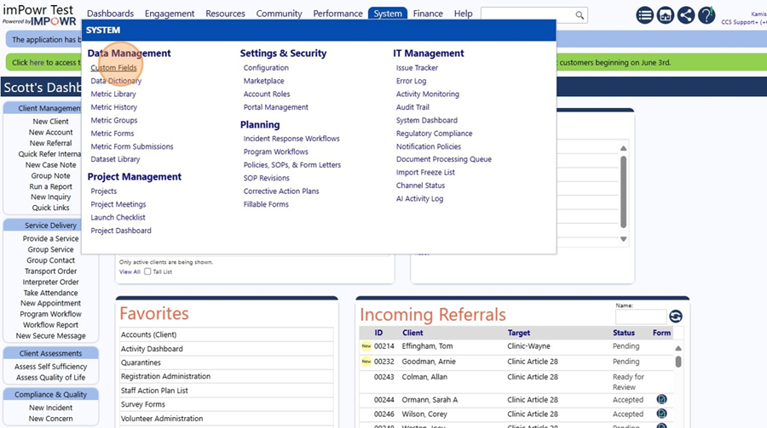Click the dashboard panel scroll up arrow

[x=623, y=148]
